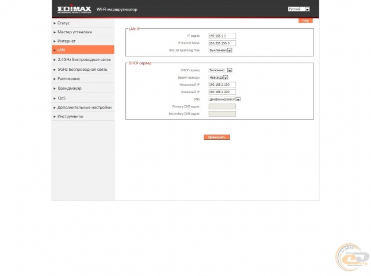This screenshot has height=276, width=371.
Task: Click the Edimax logo
Action: point(74,9)
